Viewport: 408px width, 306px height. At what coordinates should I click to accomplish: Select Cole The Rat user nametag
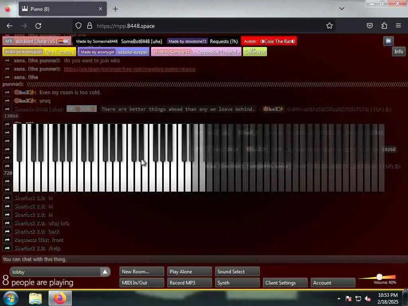269,41
